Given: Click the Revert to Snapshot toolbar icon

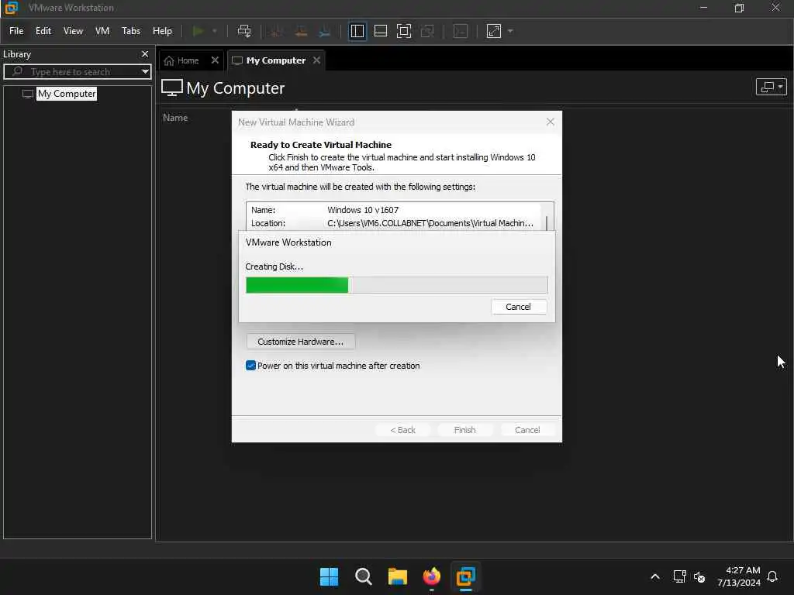Looking at the screenshot, I should (x=301, y=31).
